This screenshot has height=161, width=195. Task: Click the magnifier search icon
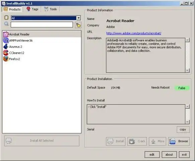tap(6, 24)
